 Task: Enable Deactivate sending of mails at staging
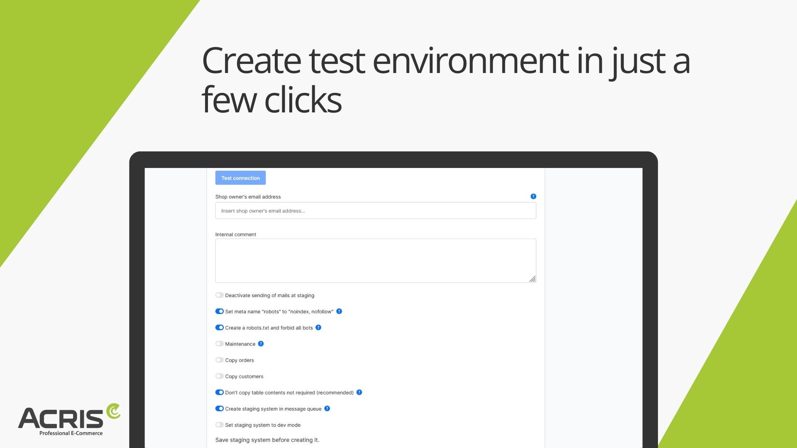point(219,295)
